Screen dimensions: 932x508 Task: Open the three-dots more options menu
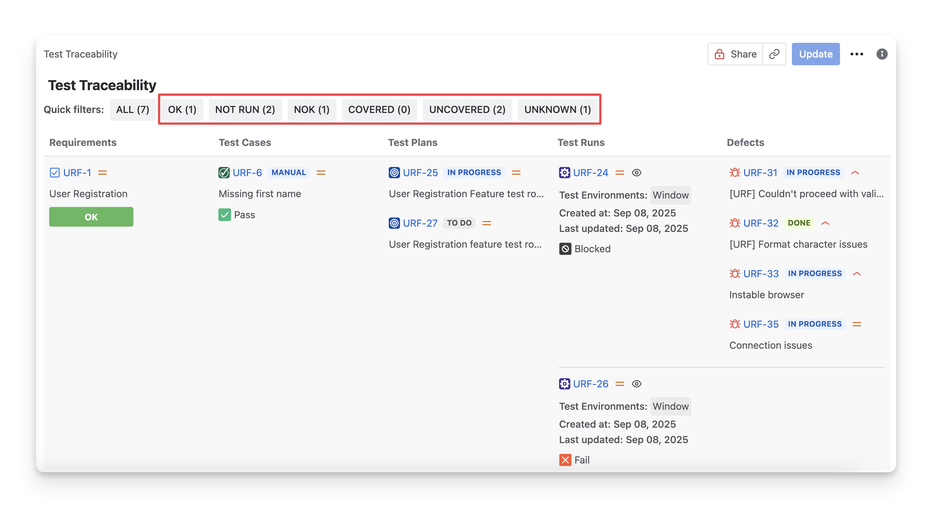[856, 54]
